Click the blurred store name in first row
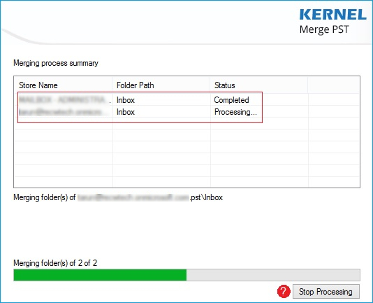373x303 pixels. point(63,99)
